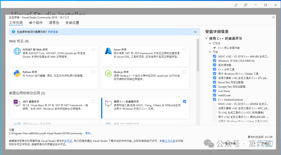Toggle the night mode moon icon
Screen dimensions: 281x155
pyautogui.click(x=236, y=5)
